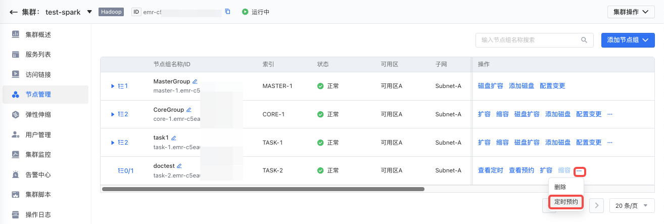
Task: Edit doctest name with pencil icon
Action: tap(179, 166)
